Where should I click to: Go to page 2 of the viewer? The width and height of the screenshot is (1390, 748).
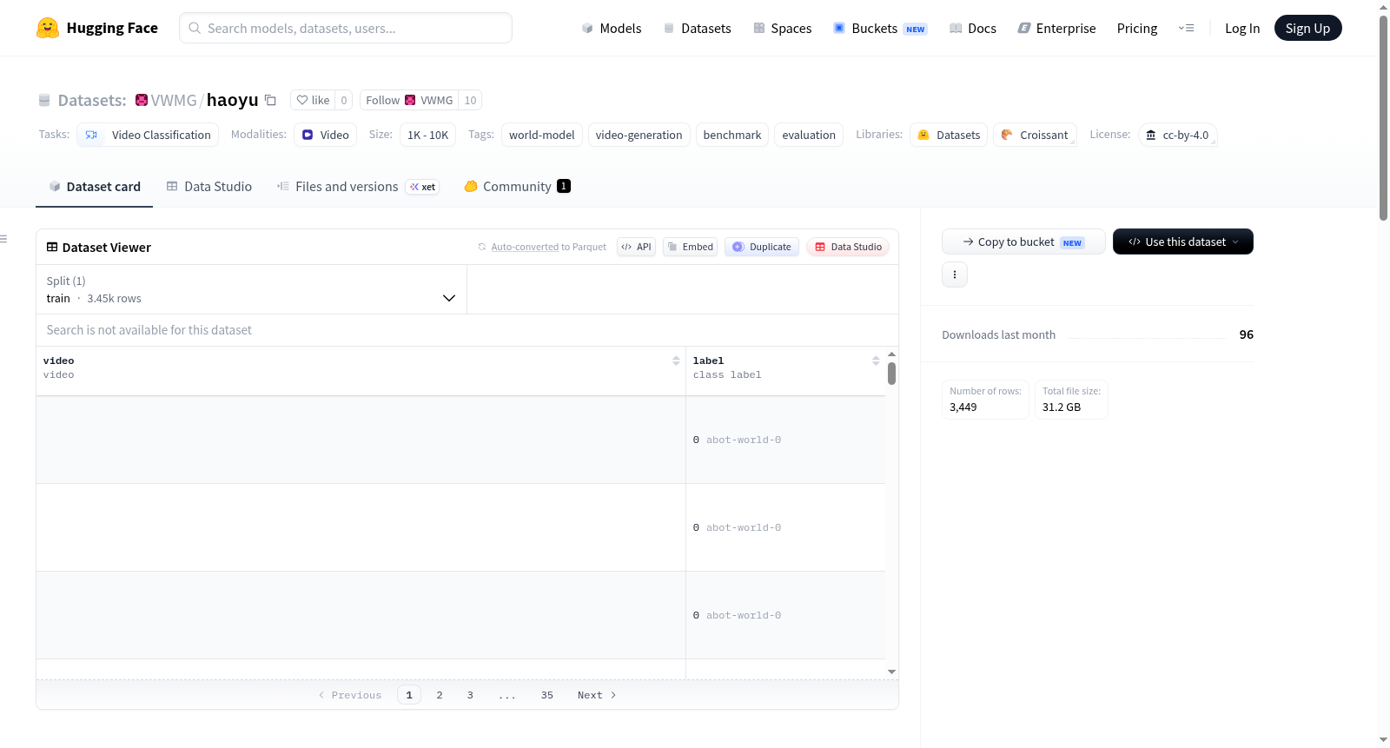point(440,695)
